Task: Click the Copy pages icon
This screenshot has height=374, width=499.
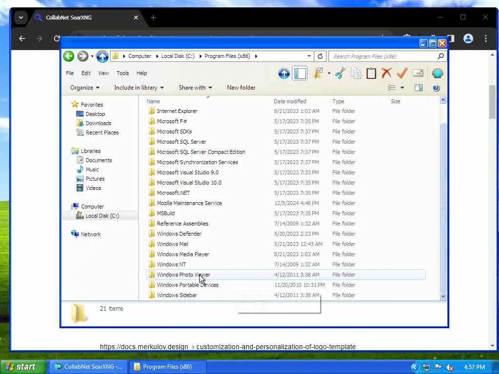Action: point(356,74)
